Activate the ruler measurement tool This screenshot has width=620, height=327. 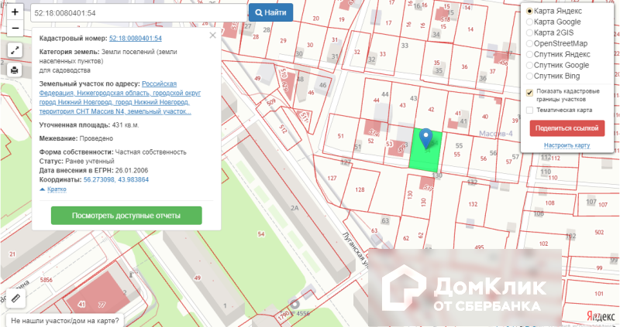coord(15,298)
